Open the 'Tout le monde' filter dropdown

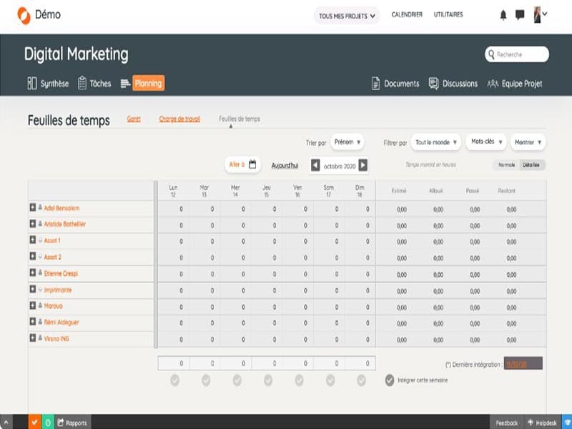point(436,142)
